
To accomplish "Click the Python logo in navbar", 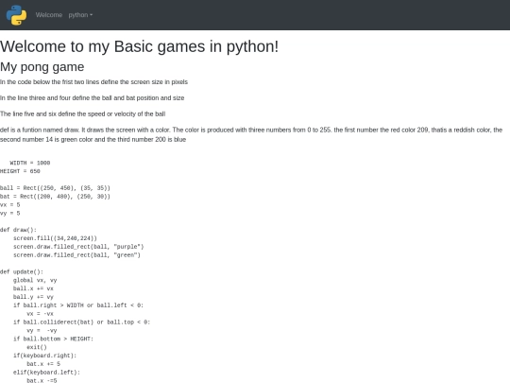I will click(x=16, y=15).
